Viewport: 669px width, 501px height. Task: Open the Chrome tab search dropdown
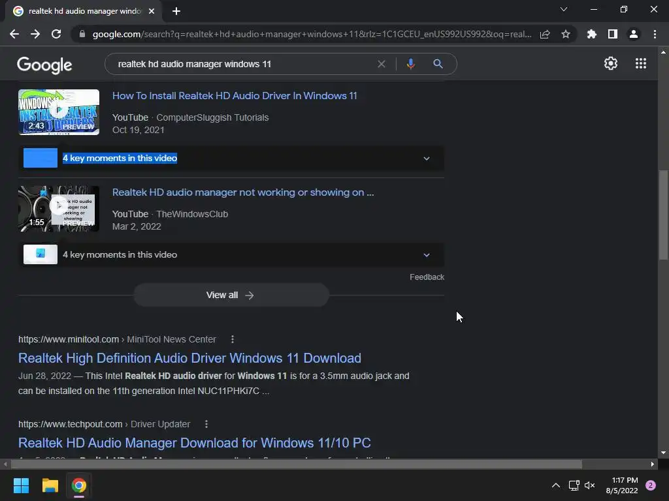pyautogui.click(x=564, y=9)
